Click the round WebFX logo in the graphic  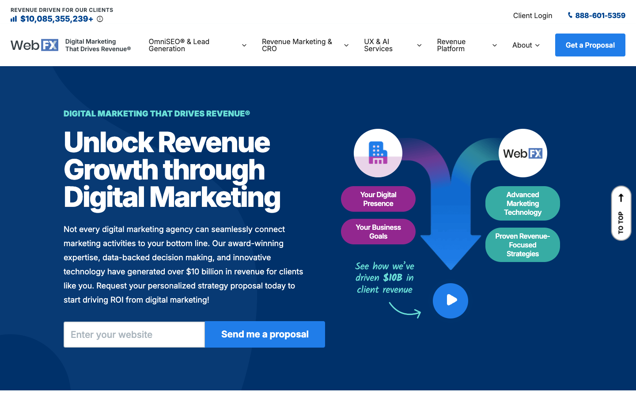tap(522, 153)
